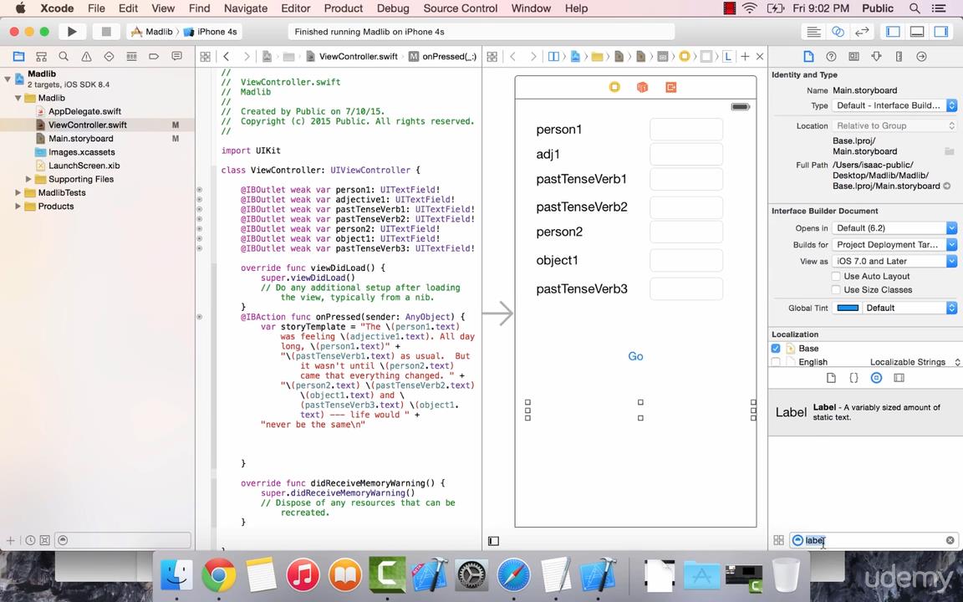Change the Global Tint color swatch
963x602 pixels.
pyautogui.click(x=848, y=308)
